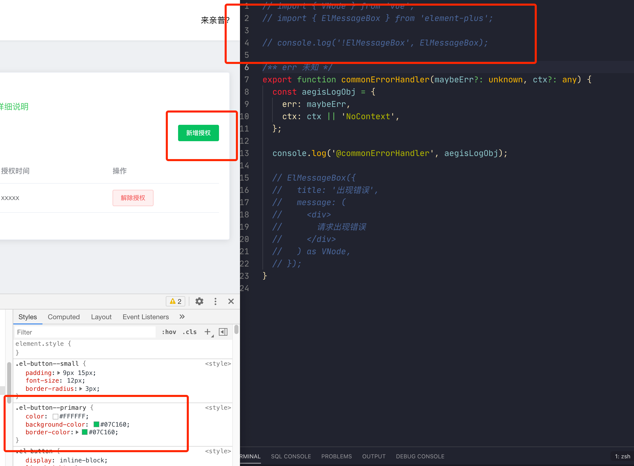
Task: Open the 1: zsh terminal selector
Action: [622, 456]
